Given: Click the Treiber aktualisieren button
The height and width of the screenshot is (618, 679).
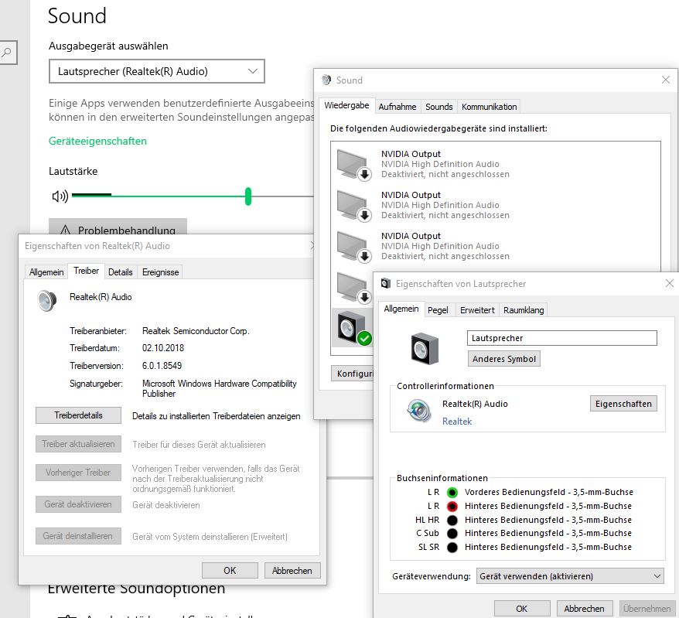Looking at the screenshot, I should click(x=78, y=444).
